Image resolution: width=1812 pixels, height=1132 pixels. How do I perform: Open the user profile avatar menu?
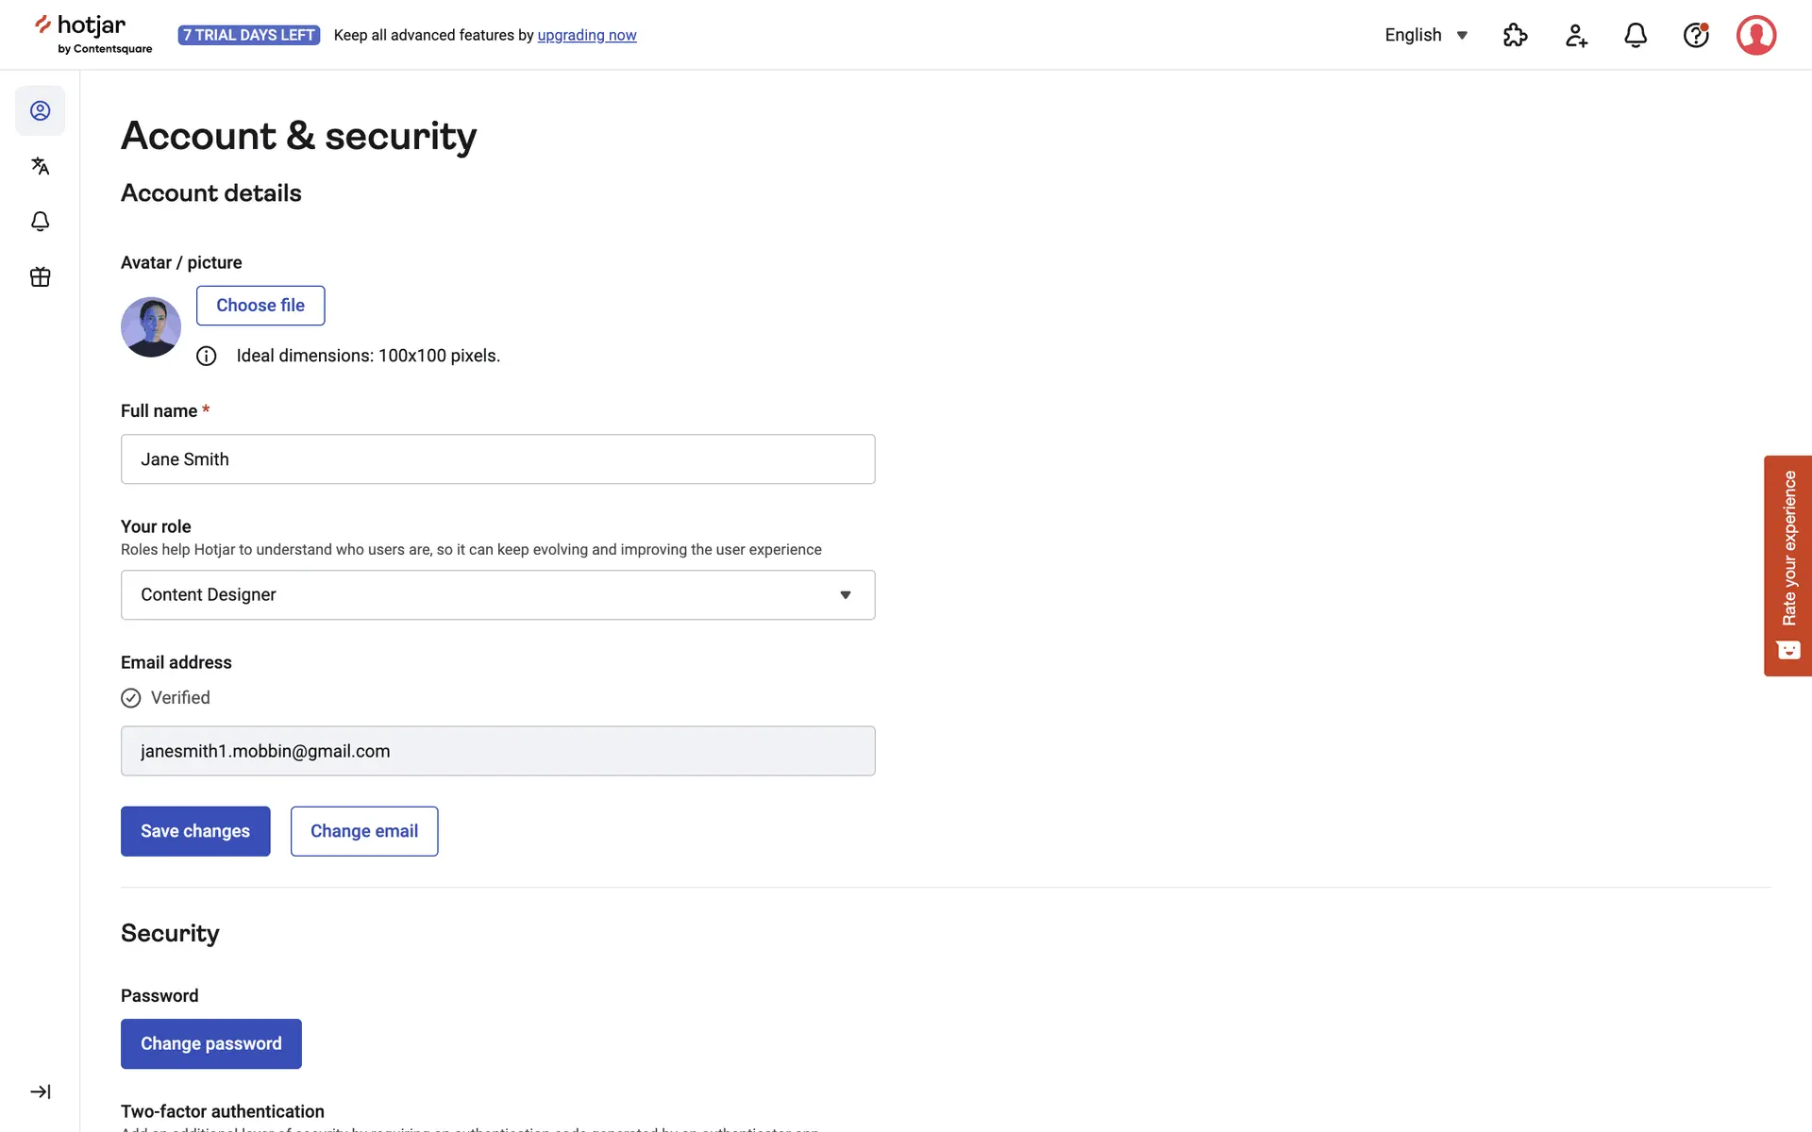pyautogui.click(x=1756, y=36)
